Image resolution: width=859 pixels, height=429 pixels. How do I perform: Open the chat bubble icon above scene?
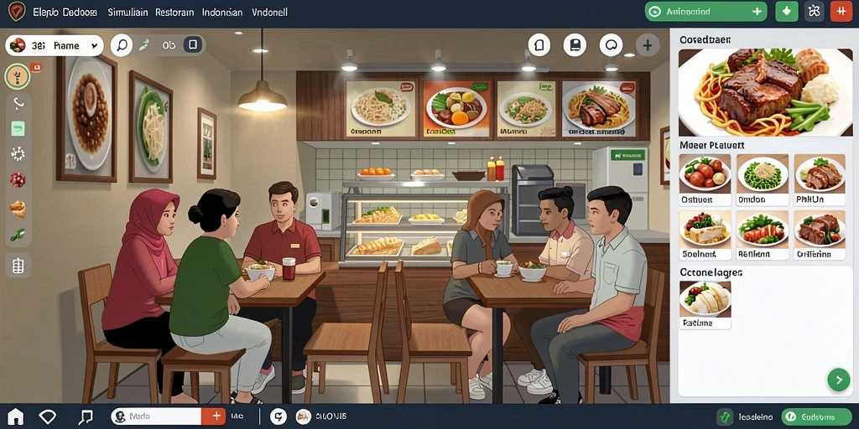point(611,45)
